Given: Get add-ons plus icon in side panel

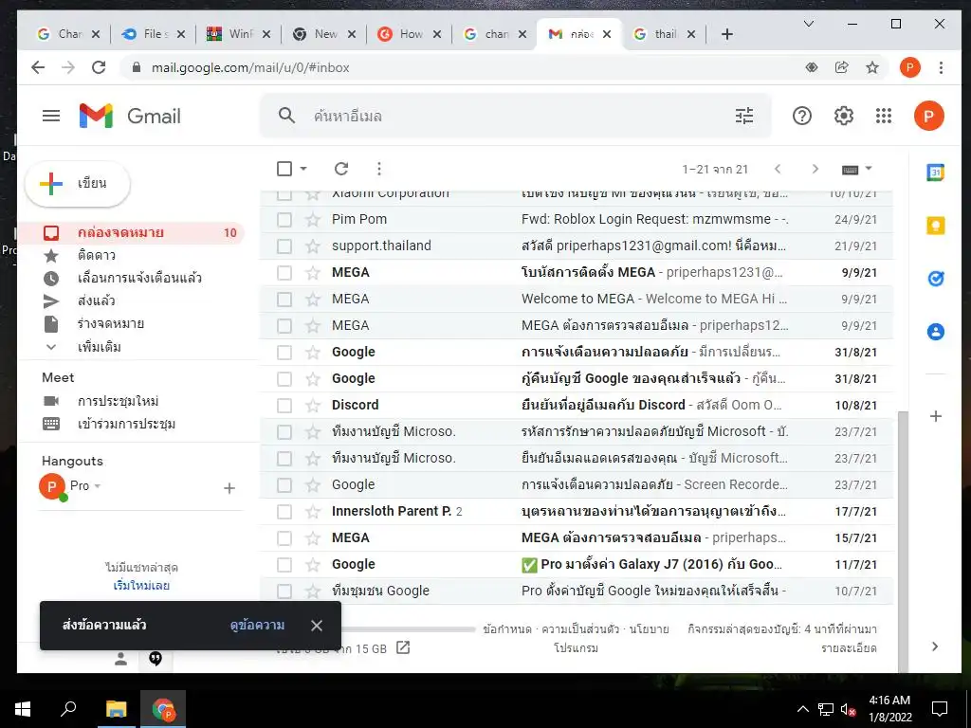Looking at the screenshot, I should pyautogui.click(x=936, y=416).
